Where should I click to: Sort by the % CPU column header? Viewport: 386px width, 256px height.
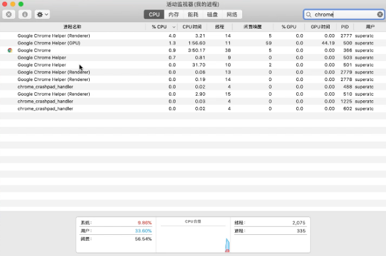(159, 27)
